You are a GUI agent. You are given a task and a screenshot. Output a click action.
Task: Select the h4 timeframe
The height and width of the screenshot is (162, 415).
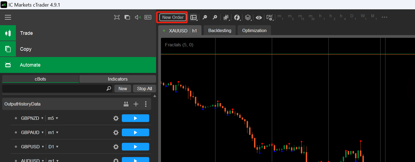pyautogui.click(x=343, y=17)
